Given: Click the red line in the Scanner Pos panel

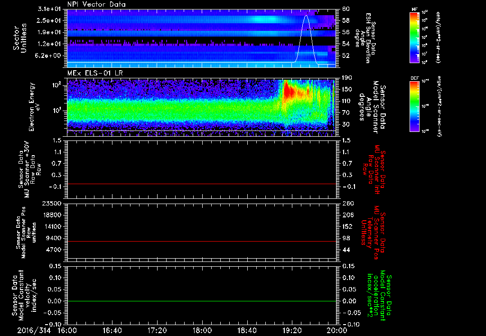Looking at the screenshot, I should (x=202, y=241).
